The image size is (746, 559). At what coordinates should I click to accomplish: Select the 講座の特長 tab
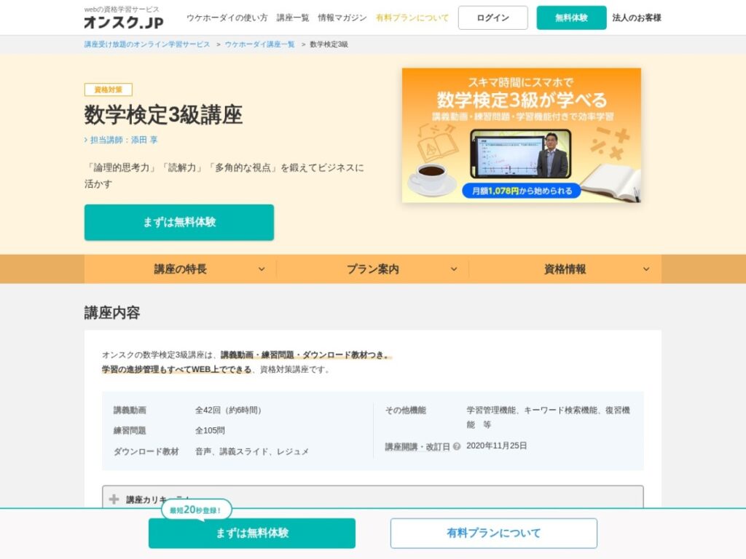click(x=181, y=269)
